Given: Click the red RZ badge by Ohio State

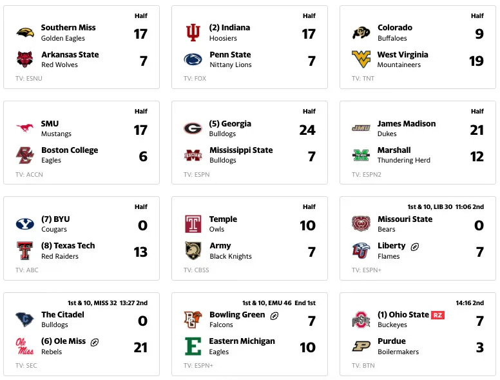Looking at the screenshot, I should (438, 315).
